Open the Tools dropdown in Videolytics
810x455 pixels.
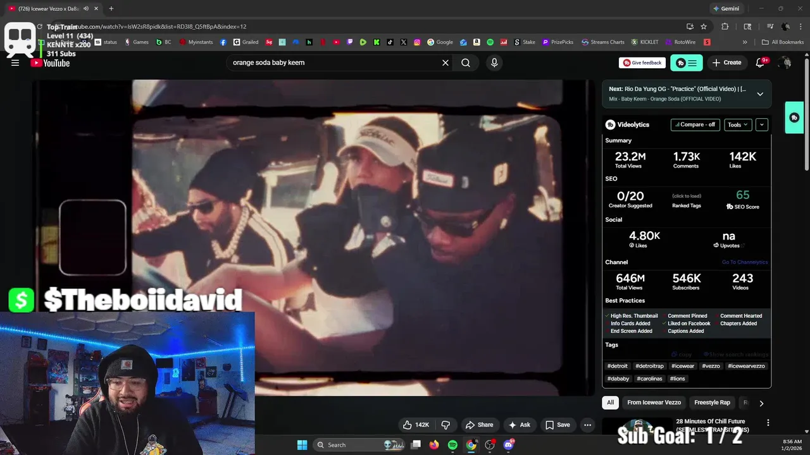click(x=738, y=124)
